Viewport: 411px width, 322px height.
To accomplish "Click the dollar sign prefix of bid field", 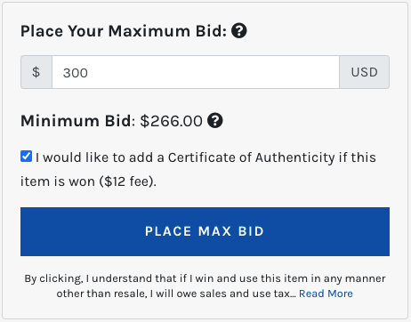I will (36, 72).
